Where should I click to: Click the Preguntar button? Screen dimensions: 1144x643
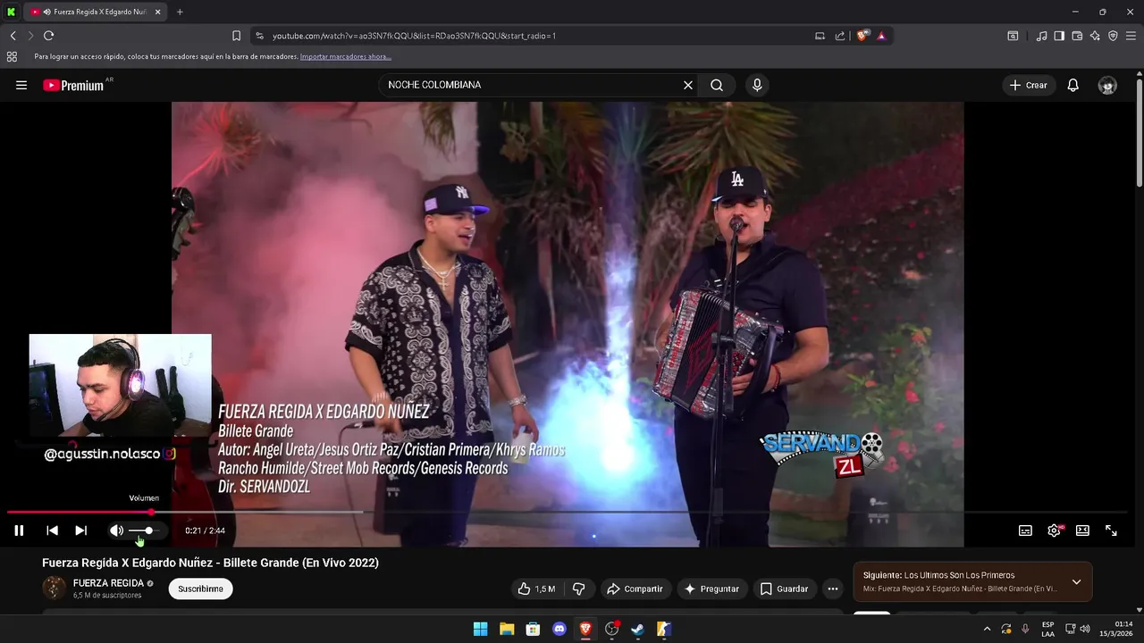coord(711,589)
